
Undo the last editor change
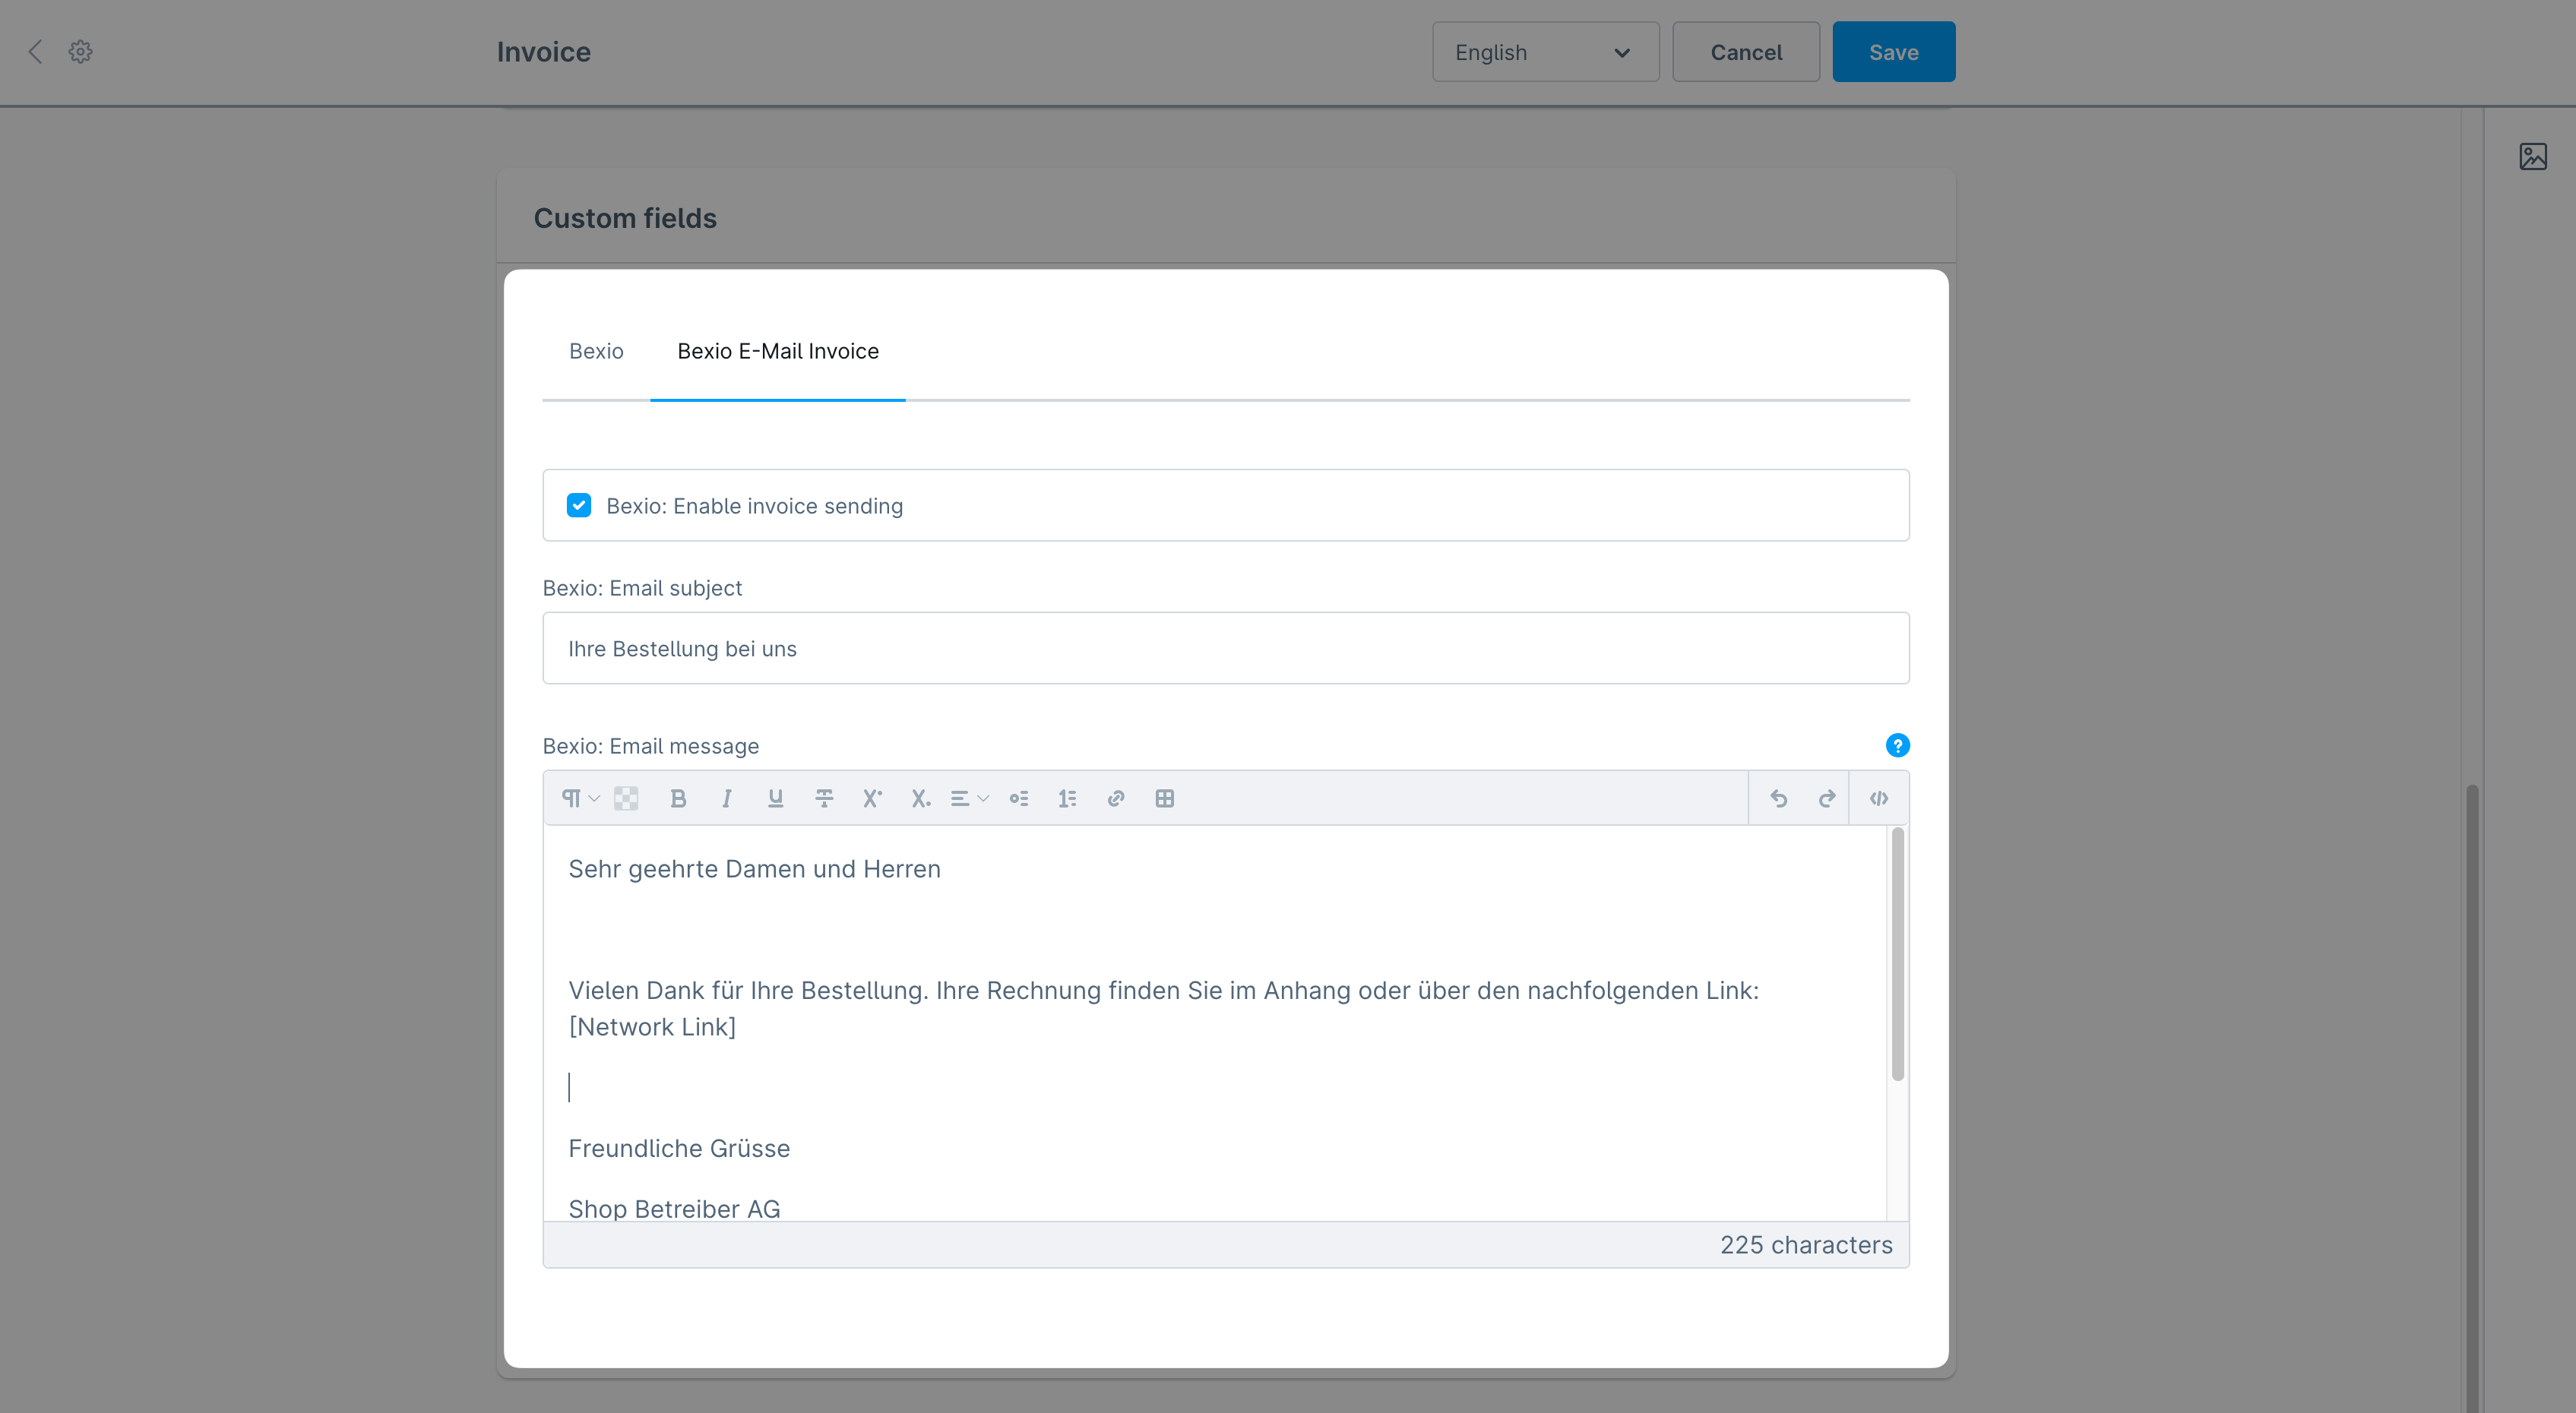[x=1780, y=798]
